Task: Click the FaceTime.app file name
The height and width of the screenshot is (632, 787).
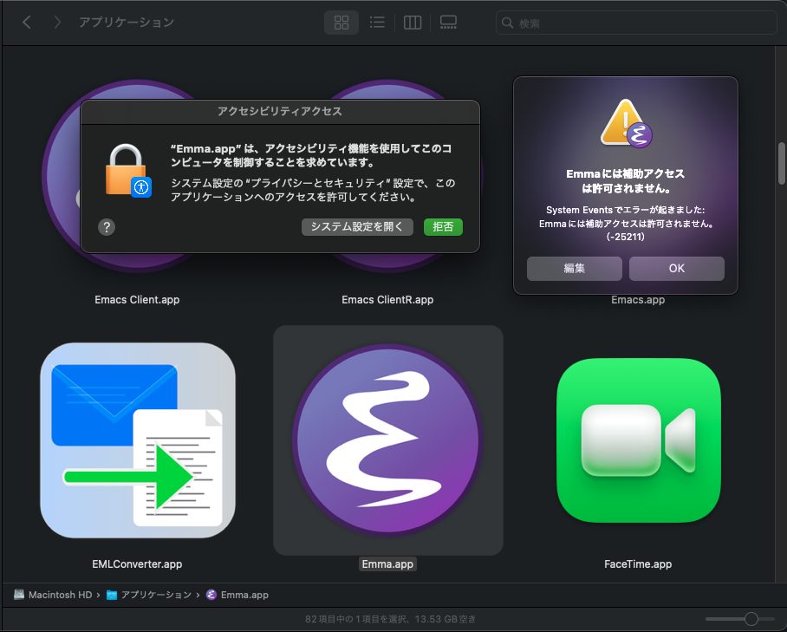Action: pos(638,564)
